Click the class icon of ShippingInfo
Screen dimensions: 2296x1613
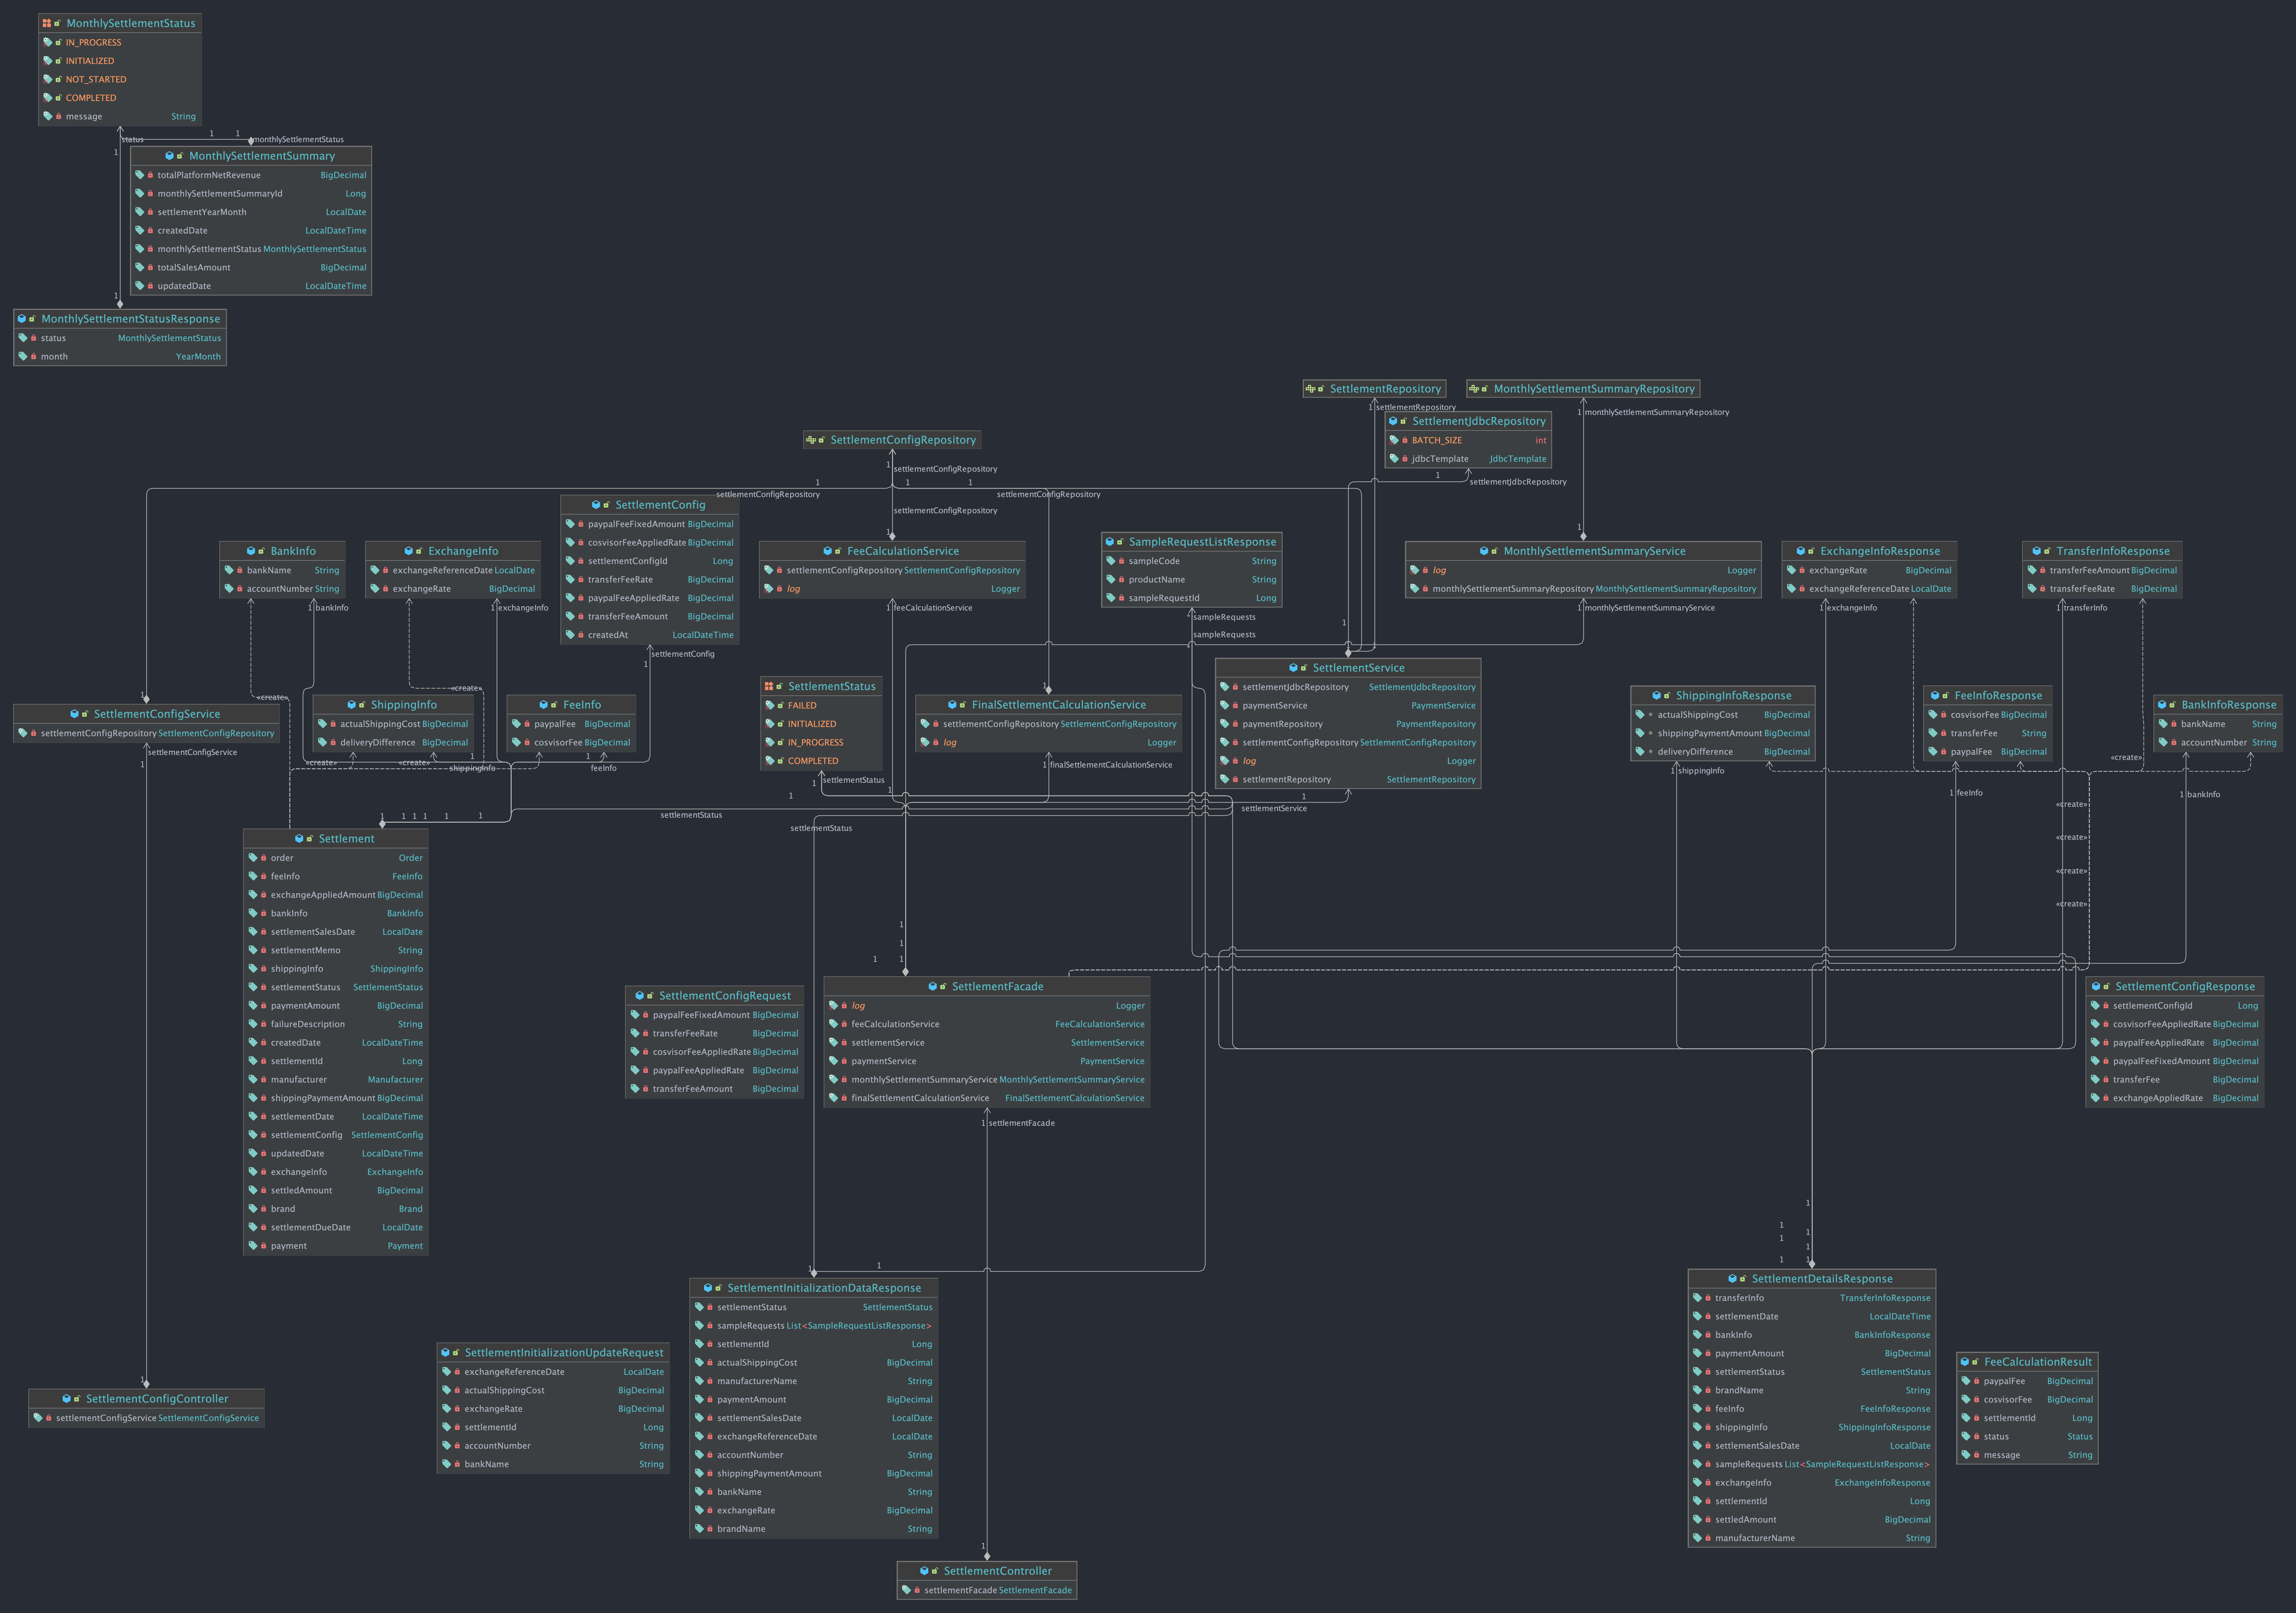352,705
